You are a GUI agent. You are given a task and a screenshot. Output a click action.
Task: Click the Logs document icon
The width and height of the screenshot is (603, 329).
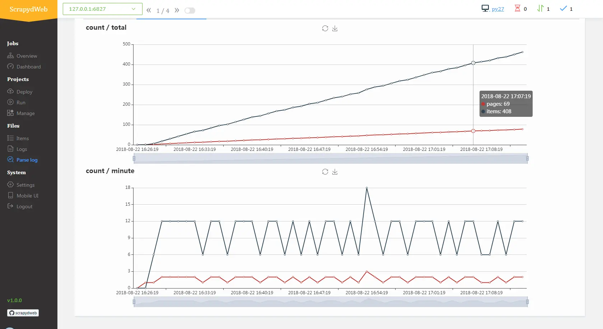coord(10,149)
